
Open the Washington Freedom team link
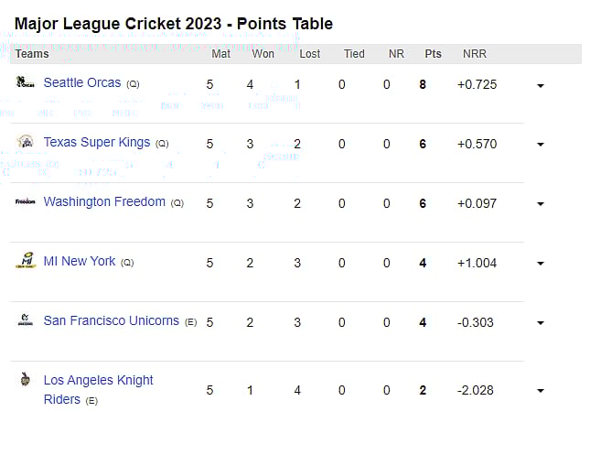pyautogui.click(x=104, y=201)
